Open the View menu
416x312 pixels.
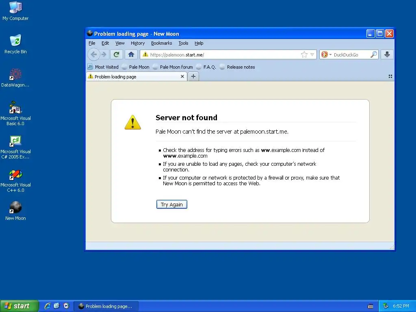(x=120, y=43)
